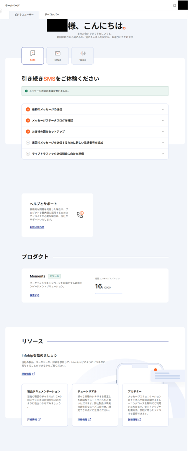Screen dimensions: 188x451
Task: Click the ライブトラフィック送信開始に向けた準備 step title
Action: [58, 154]
